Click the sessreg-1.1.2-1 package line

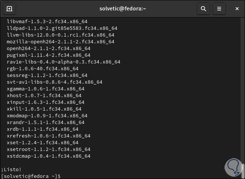pos(47,75)
